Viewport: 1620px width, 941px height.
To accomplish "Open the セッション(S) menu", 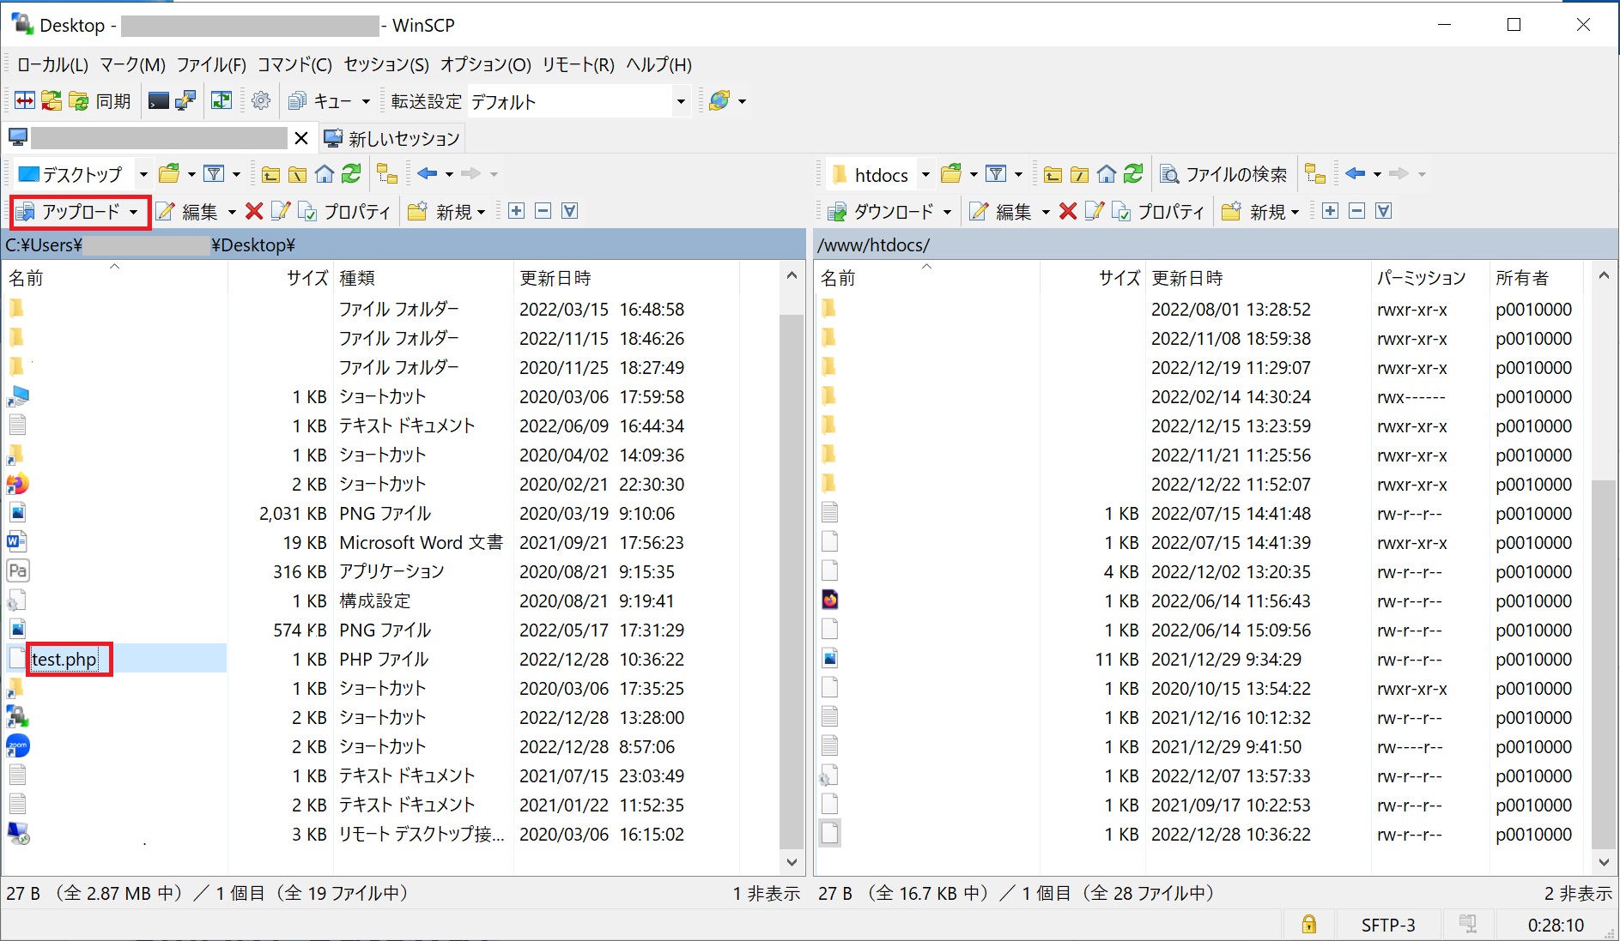I will click(386, 64).
